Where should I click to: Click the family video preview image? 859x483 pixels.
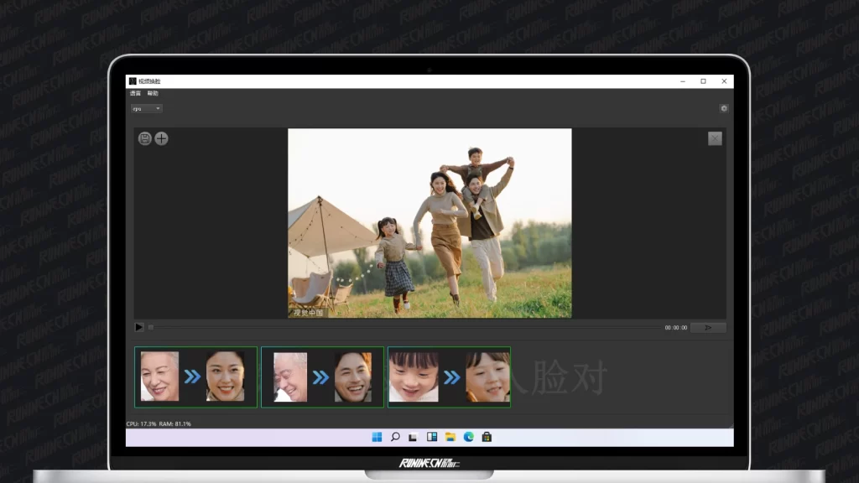429,223
